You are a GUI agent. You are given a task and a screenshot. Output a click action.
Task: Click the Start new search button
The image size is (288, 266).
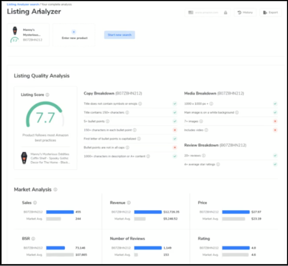119,35
